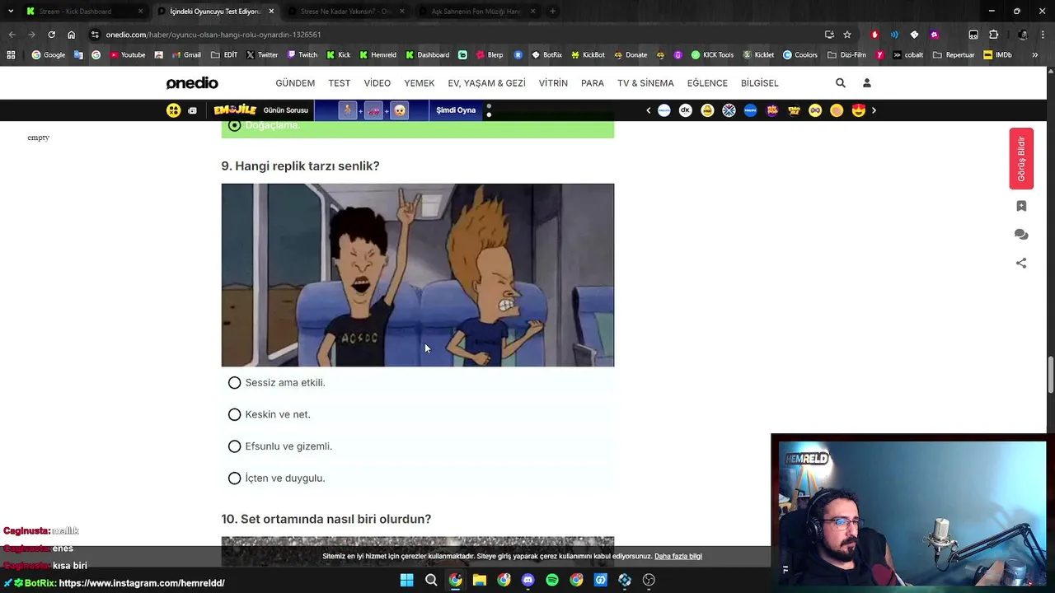The height and width of the screenshot is (593, 1055).
Task: Open File Explorer from the taskbar
Action: point(480,580)
